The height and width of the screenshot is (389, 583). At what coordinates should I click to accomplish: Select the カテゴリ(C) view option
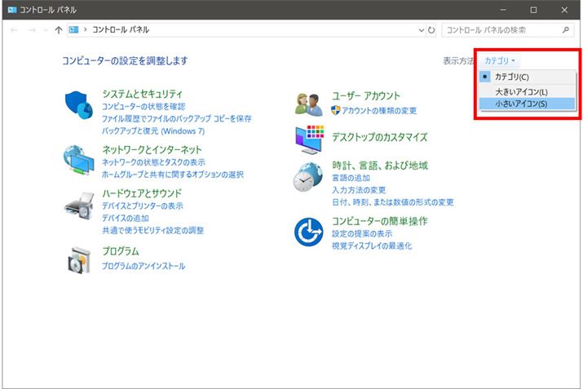511,77
